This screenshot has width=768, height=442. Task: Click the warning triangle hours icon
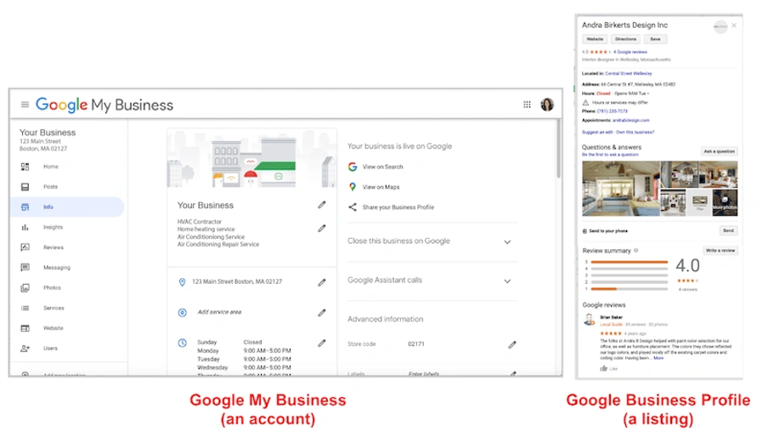585,102
